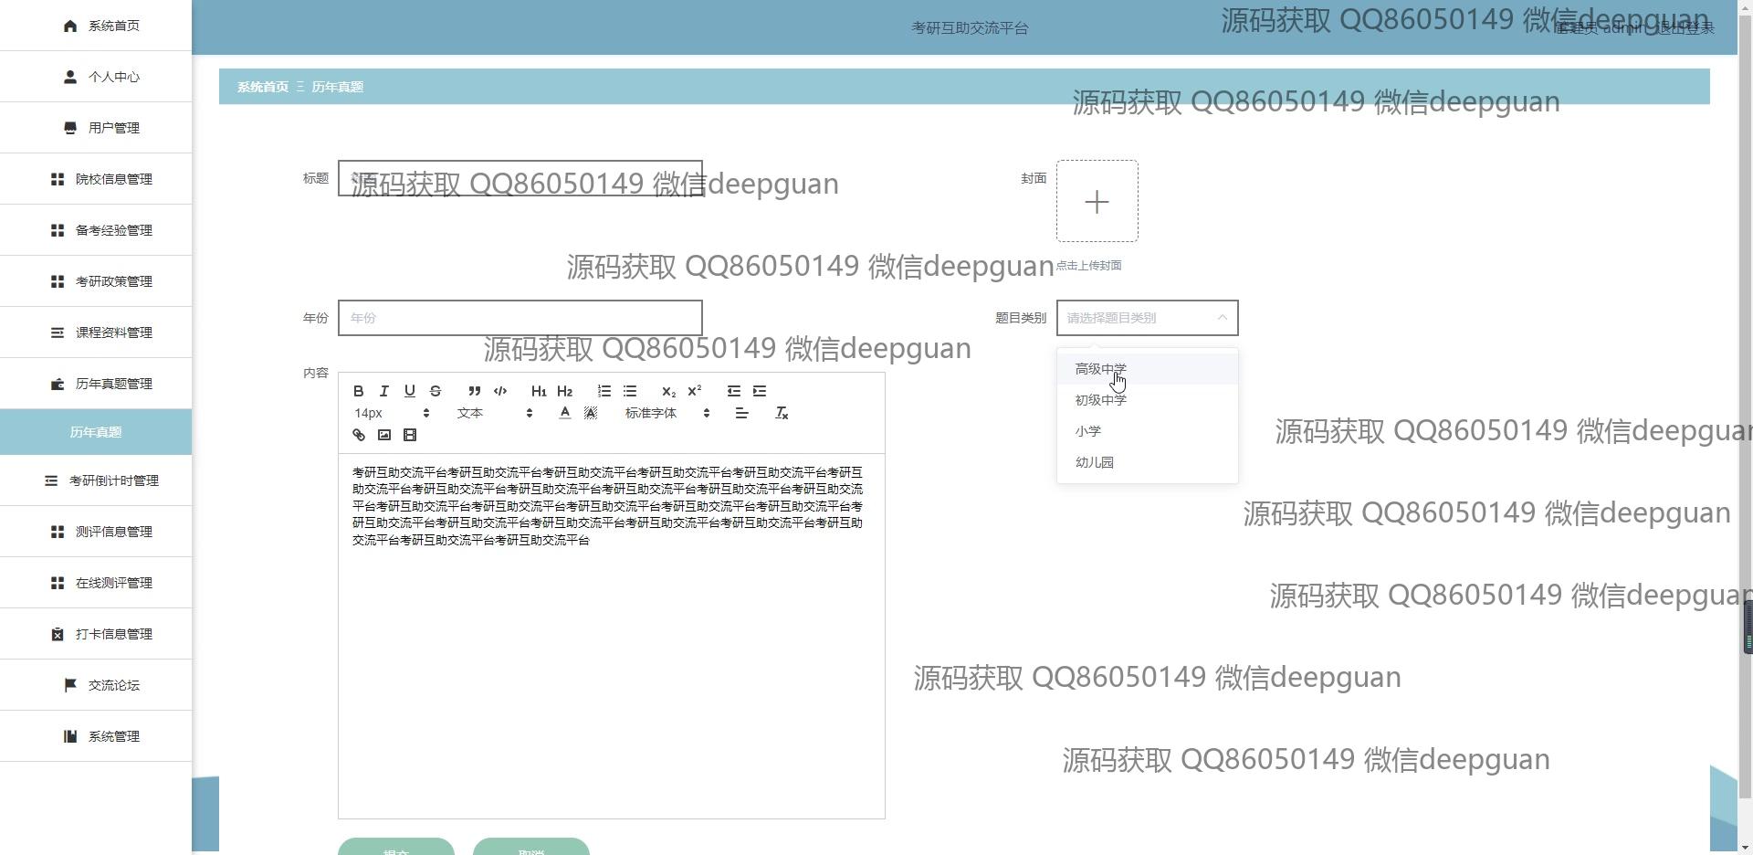This screenshot has height=855, width=1753.
Task: Choose 幼儿园 in the category list
Action: pyautogui.click(x=1148, y=462)
